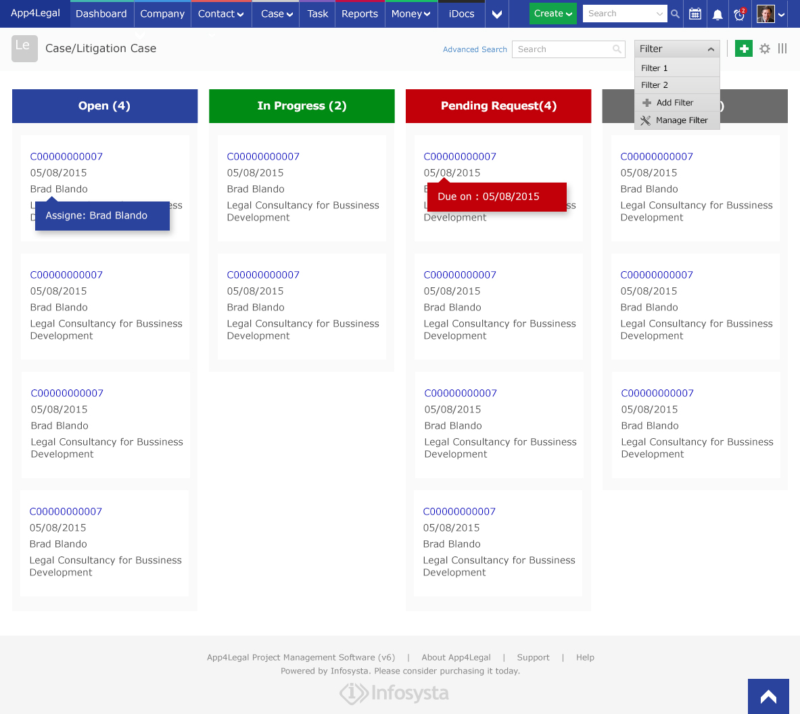The height and width of the screenshot is (714, 800).
Task: Open notifications bell icon
Action: [x=717, y=14]
